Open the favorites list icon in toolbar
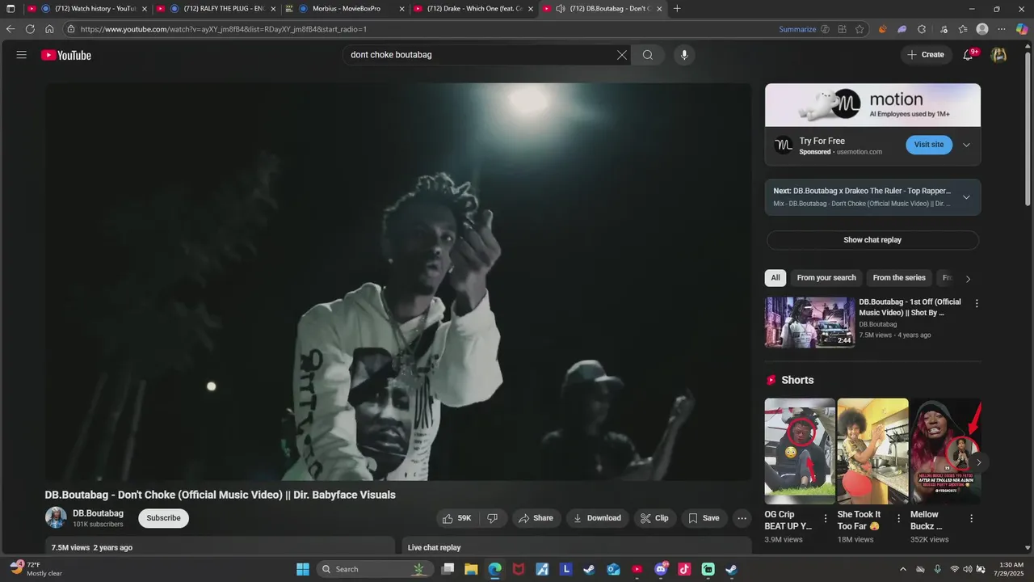 (x=963, y=29)
